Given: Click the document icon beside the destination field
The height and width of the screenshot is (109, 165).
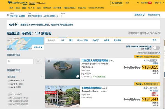Looking at the screenshot, I should click(8, 15).
